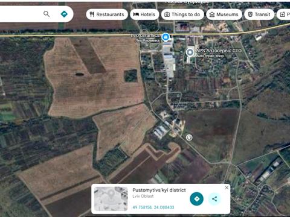This screenshot has height=217, width=290.
Task: Close the Pustomytivs'kyi district info card
Action: click(x=227, y=187)
